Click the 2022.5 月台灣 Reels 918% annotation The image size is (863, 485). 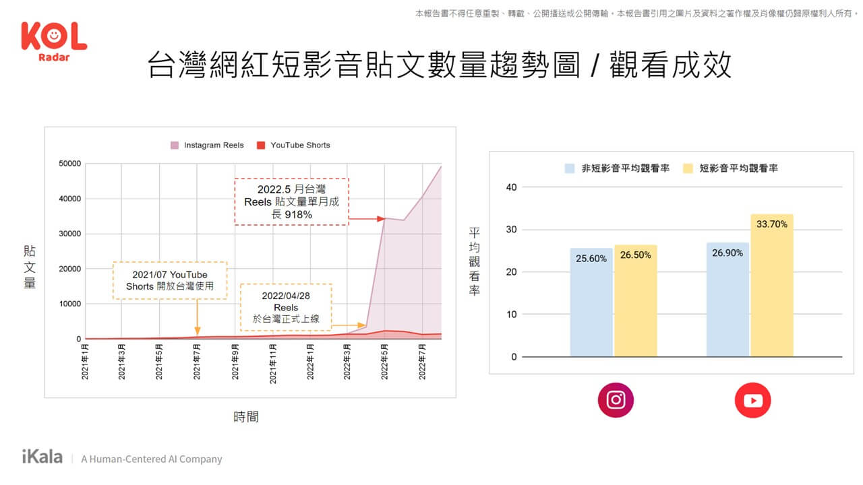point(291,201)
